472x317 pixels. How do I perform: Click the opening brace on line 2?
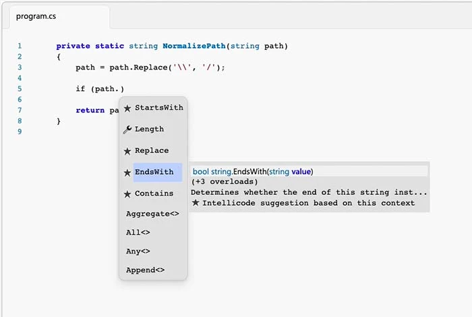(x=59, y=57)
